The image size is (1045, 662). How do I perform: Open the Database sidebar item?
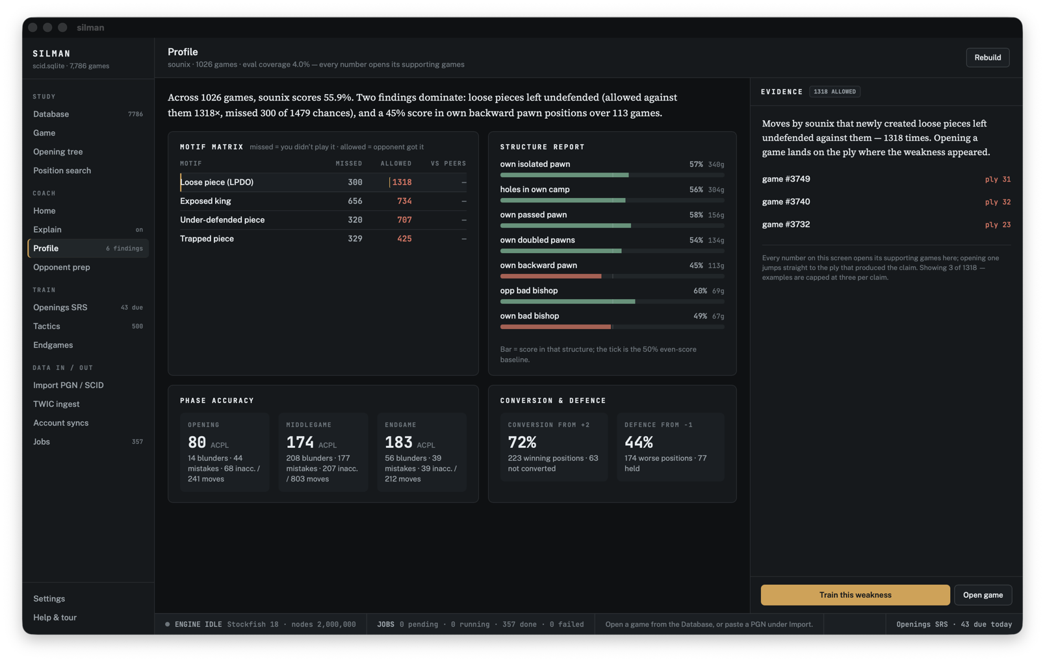coord(88,114)
